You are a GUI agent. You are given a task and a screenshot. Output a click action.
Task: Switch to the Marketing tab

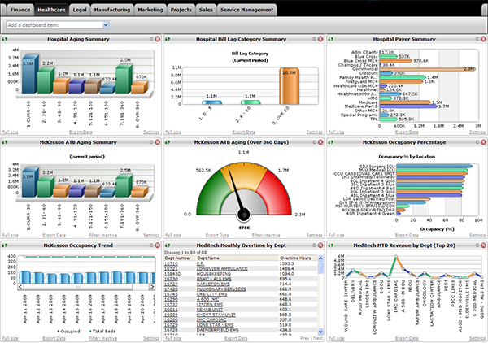point(150,10)
